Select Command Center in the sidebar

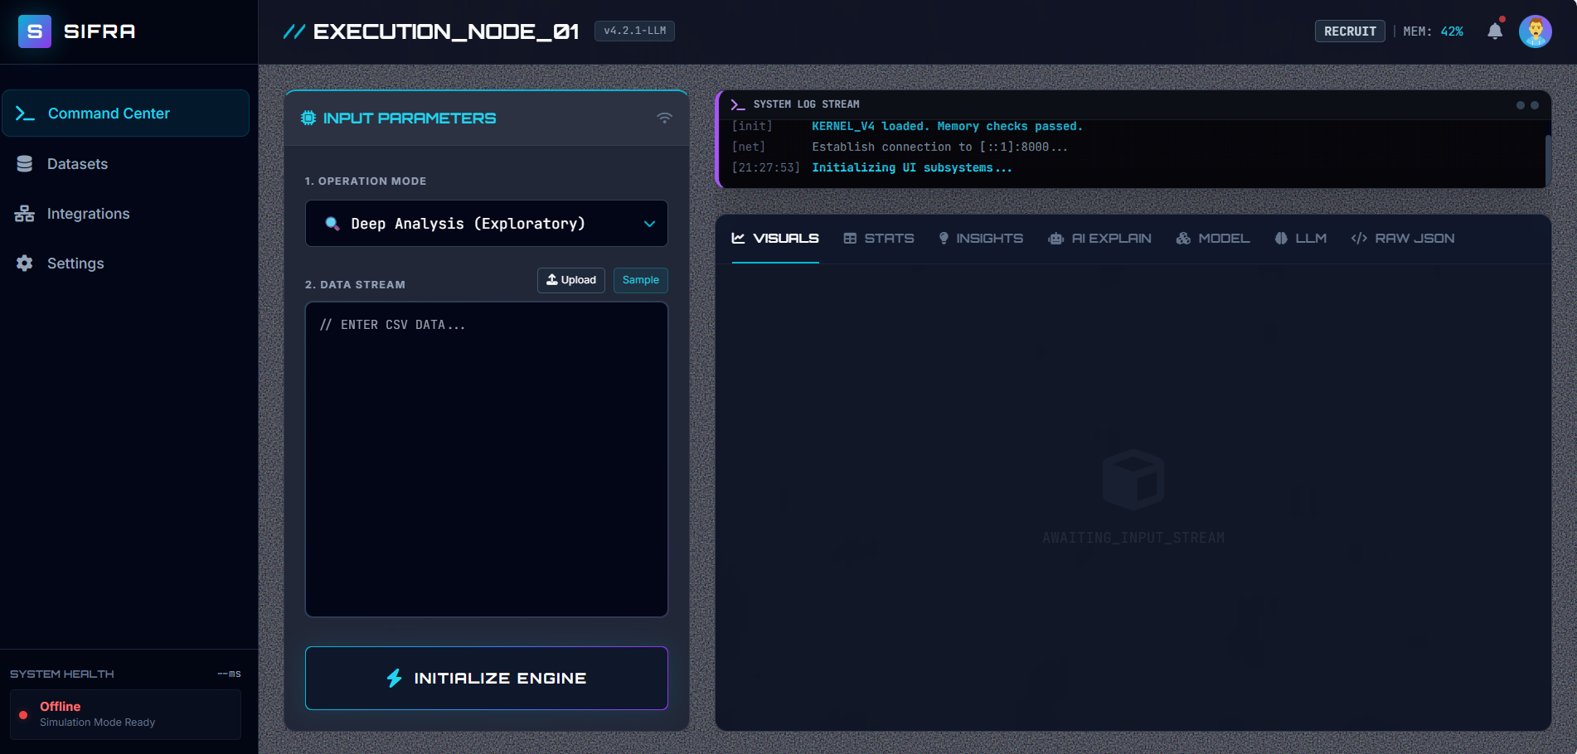click(x=109, y=113)
